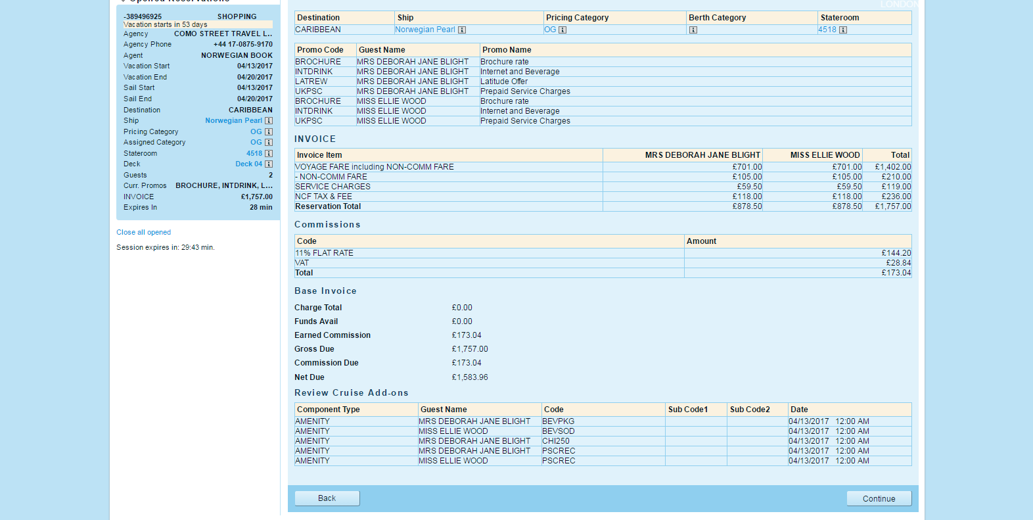
Task: Open the Norwegian Pearl link in the Ship column
Action: (425, 30)
